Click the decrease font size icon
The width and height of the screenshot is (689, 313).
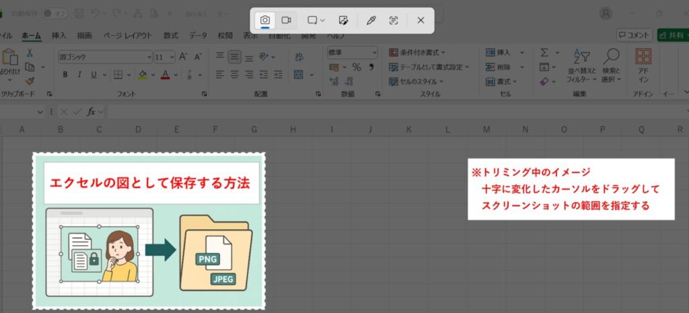[x=198, y=56]
